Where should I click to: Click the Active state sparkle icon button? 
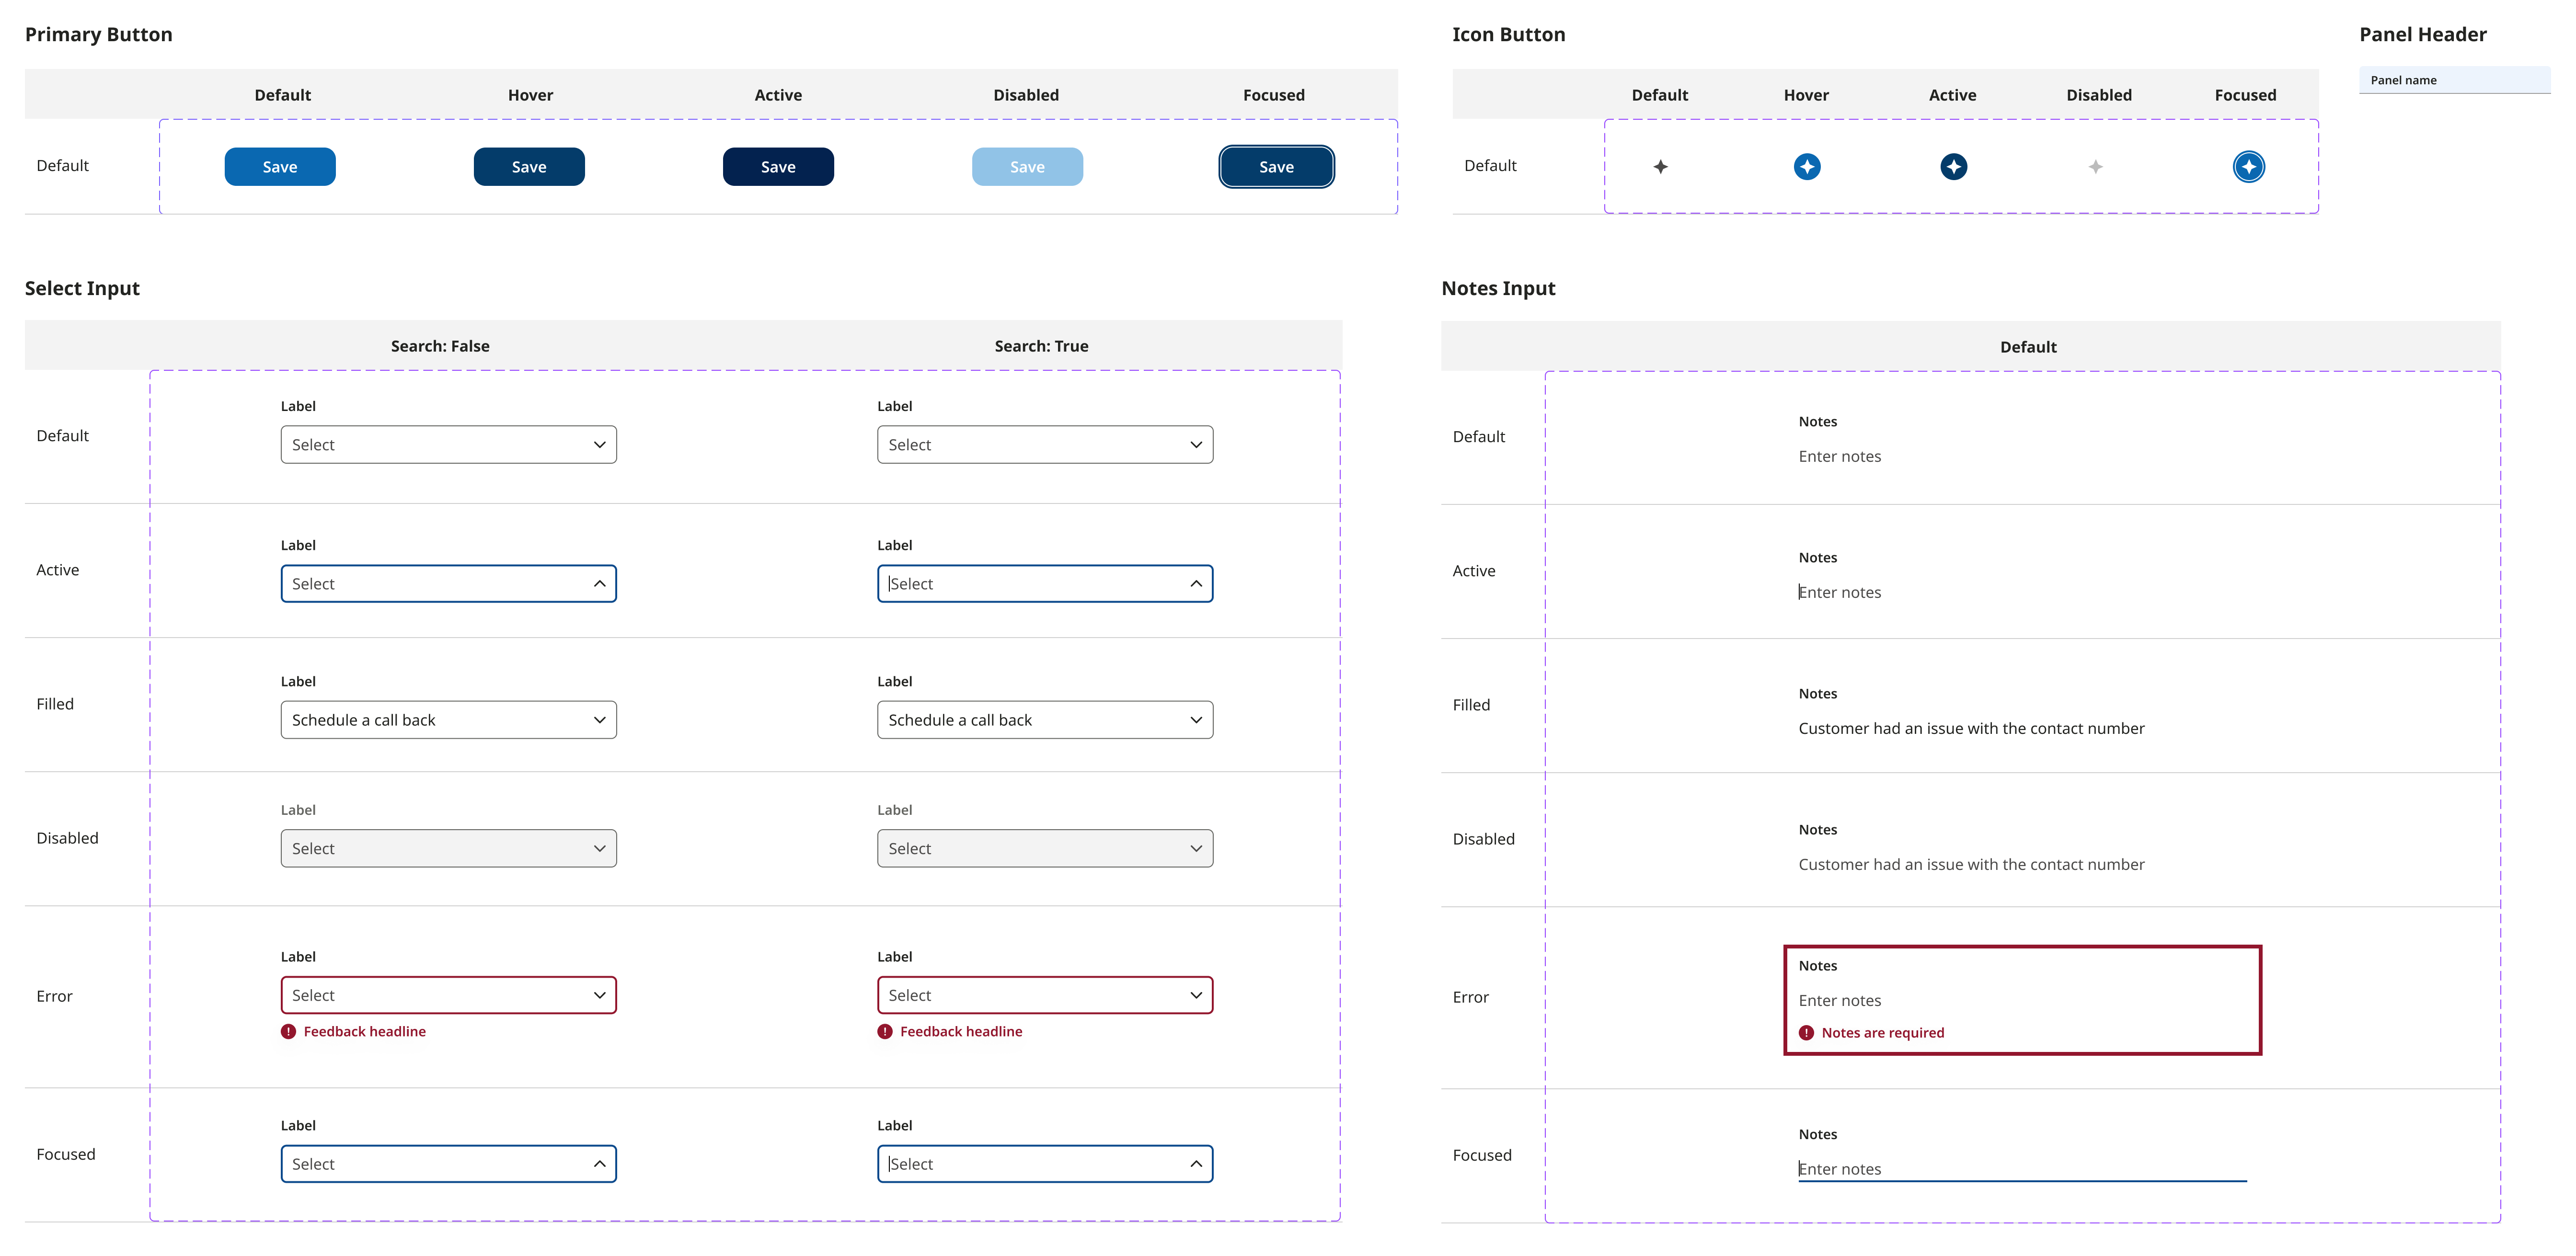pos(1953,166)
